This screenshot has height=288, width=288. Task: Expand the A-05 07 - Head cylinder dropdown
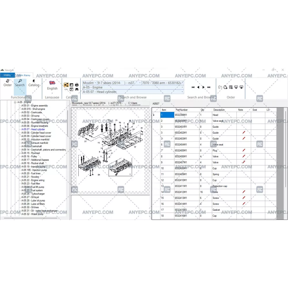tap(182, 92)
